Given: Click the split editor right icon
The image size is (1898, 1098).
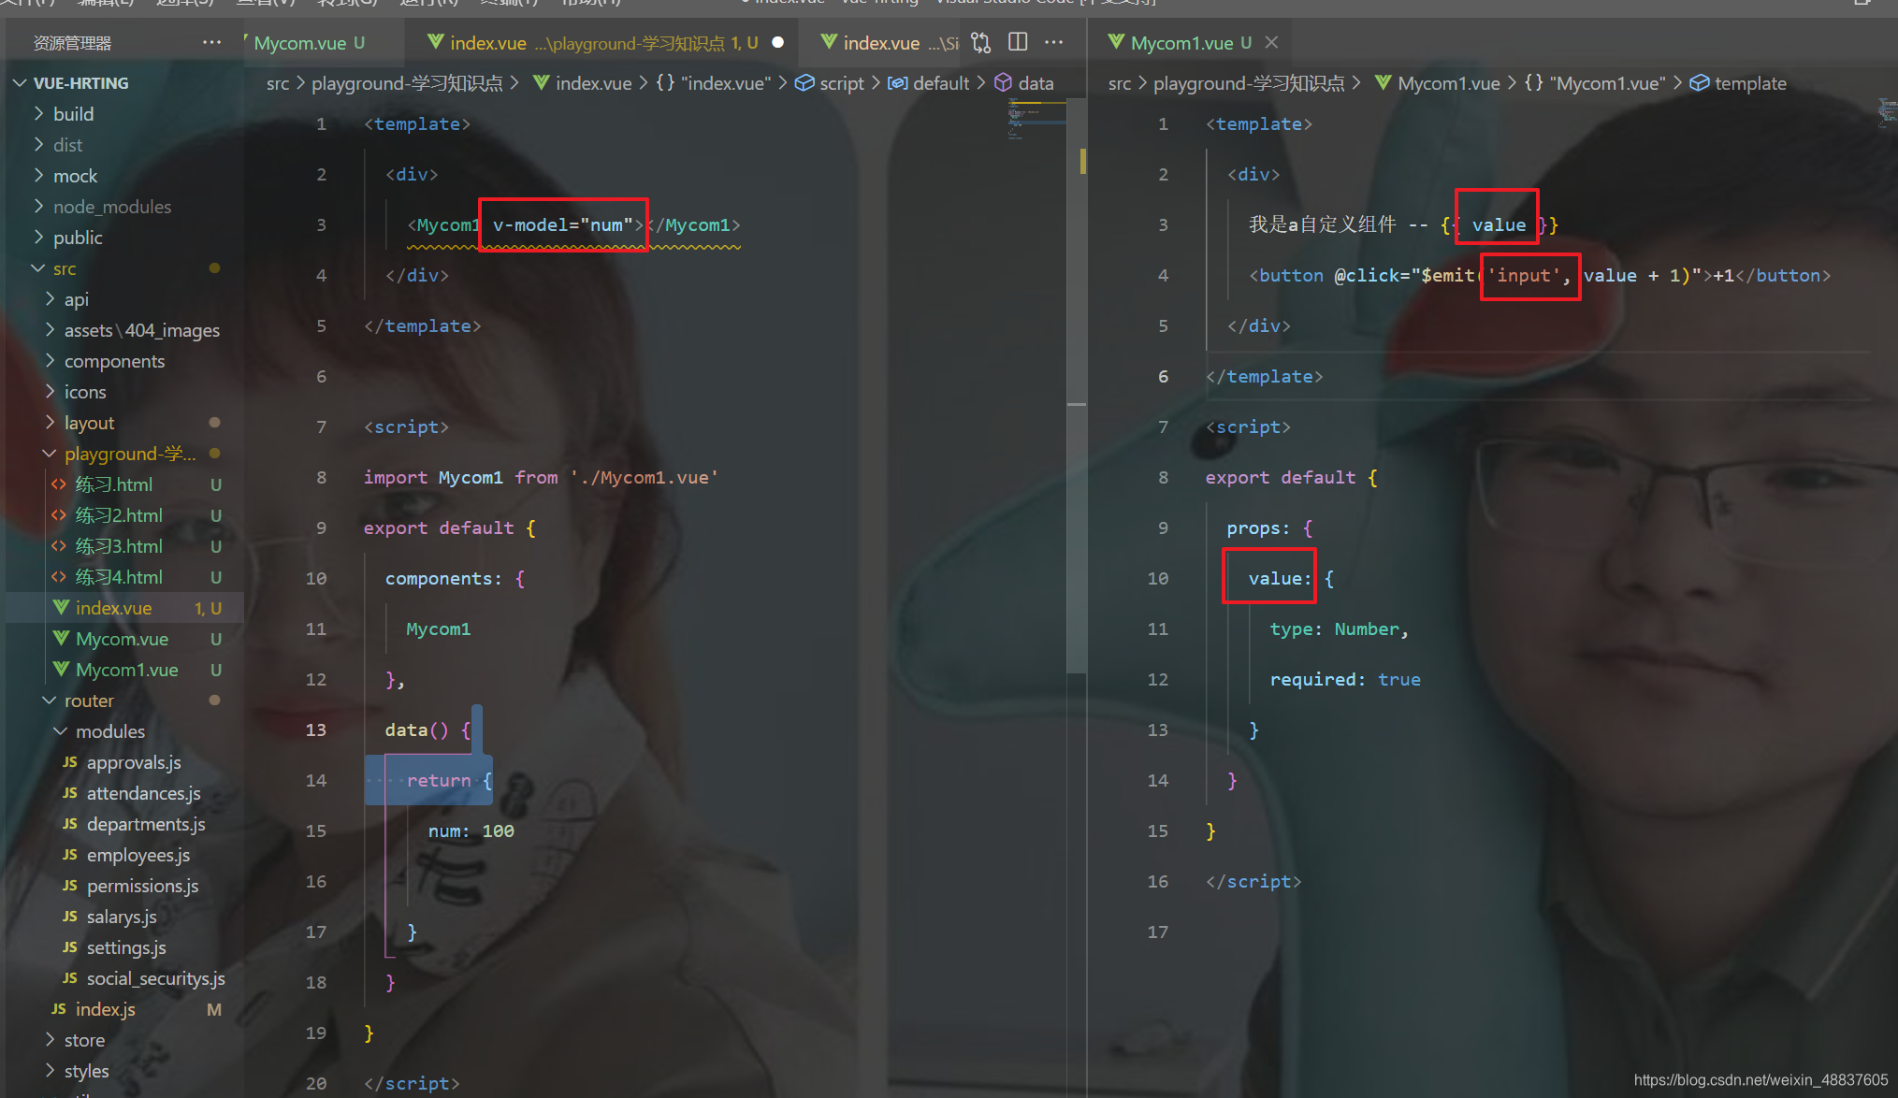Looking at the screenshot, I should tap(1018, 42).
